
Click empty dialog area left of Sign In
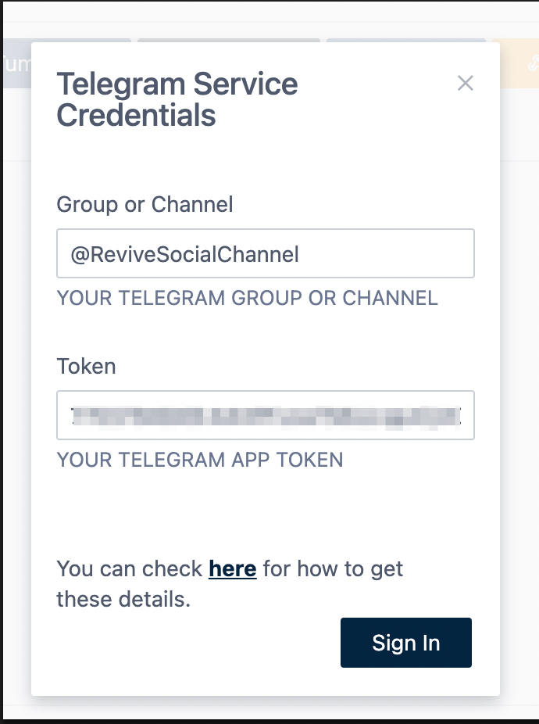point(195,643)
